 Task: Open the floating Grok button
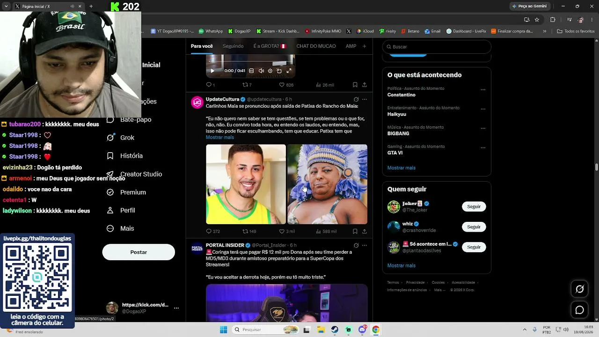pyautogui.click(x=580, y=289)
